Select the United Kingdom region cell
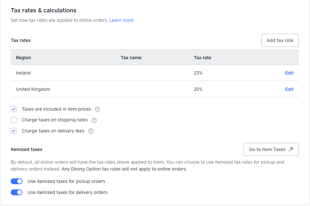This screenshot has width=310, height=206. [33, 89]
